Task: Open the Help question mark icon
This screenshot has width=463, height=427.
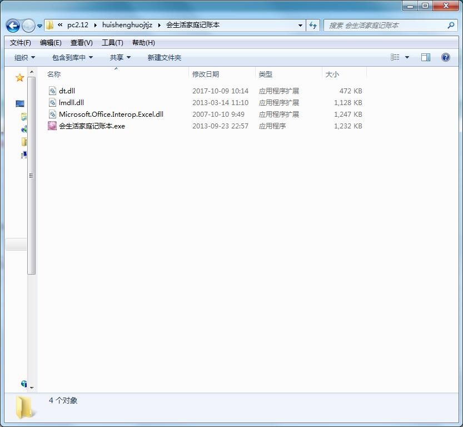Action: [445, 57]
